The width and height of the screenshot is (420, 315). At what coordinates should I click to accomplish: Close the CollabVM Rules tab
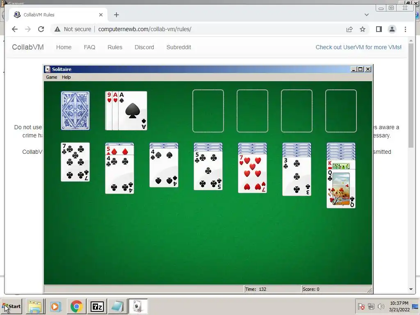pos(101,15)
